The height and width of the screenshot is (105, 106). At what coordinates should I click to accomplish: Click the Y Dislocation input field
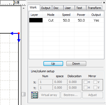(x=75, y=88)
